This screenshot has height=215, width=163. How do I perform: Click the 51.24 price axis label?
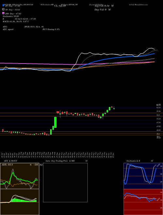158,119
